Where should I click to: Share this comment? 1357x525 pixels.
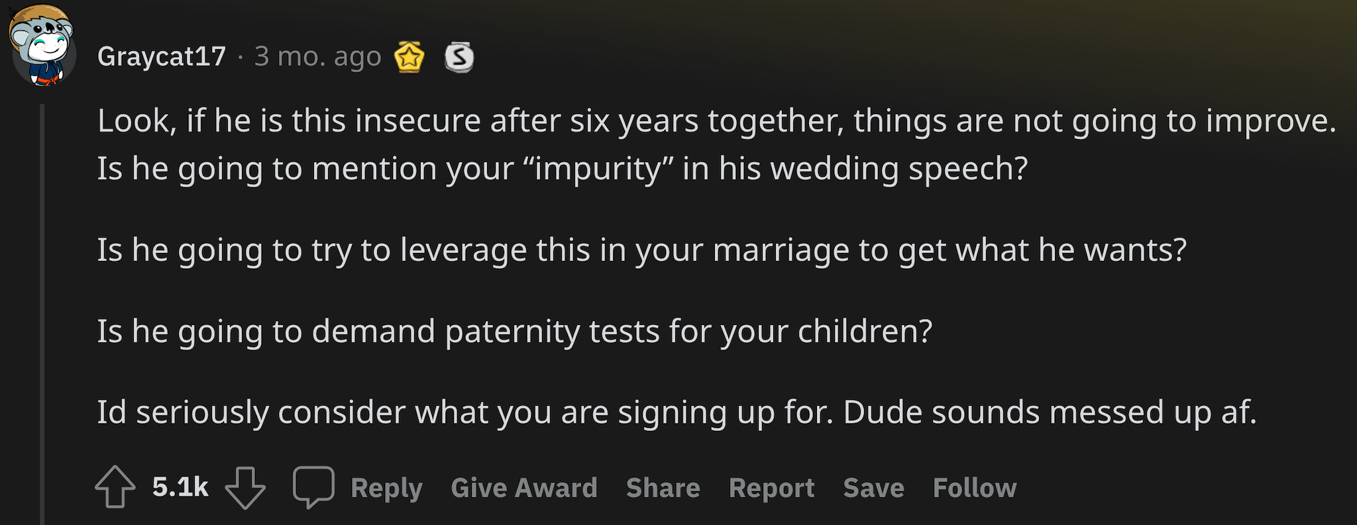tap(663, 488)
